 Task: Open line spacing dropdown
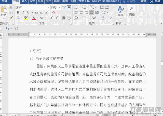point(105,13)
